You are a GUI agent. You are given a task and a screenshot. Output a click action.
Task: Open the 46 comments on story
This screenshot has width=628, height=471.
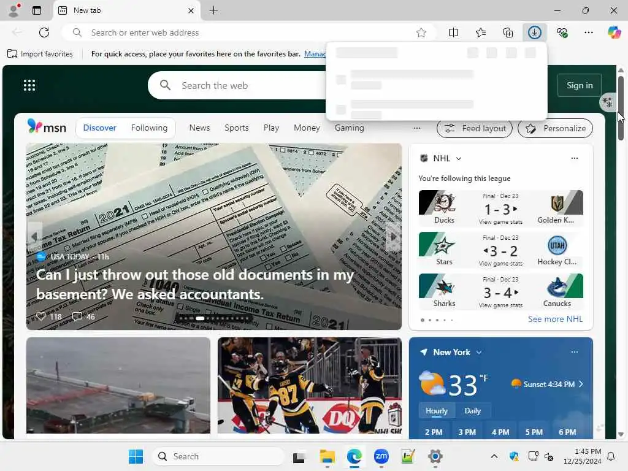click(x=83, y=316)
